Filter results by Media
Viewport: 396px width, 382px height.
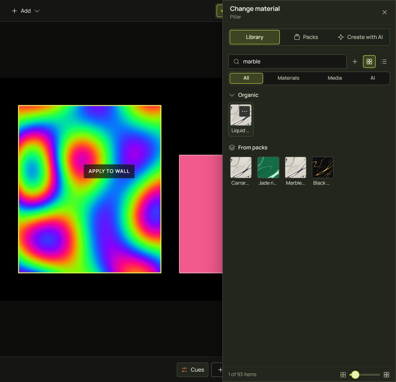[335, 78]
